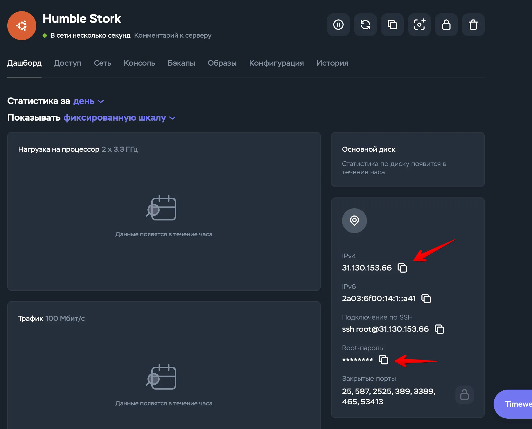Copy the IPv6 address to clipboard

pyautogui.click(x=426, y=298)
